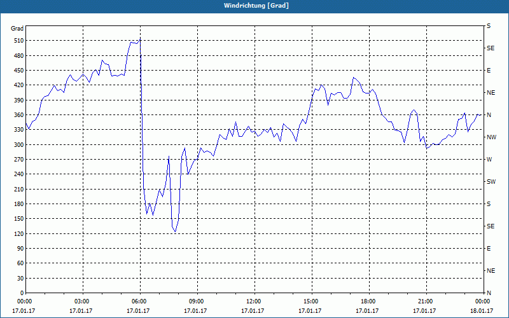Select the 330 y-axis value
This screenshot has width=509, height=318.
pyautogui.click(x=18, y=130)
